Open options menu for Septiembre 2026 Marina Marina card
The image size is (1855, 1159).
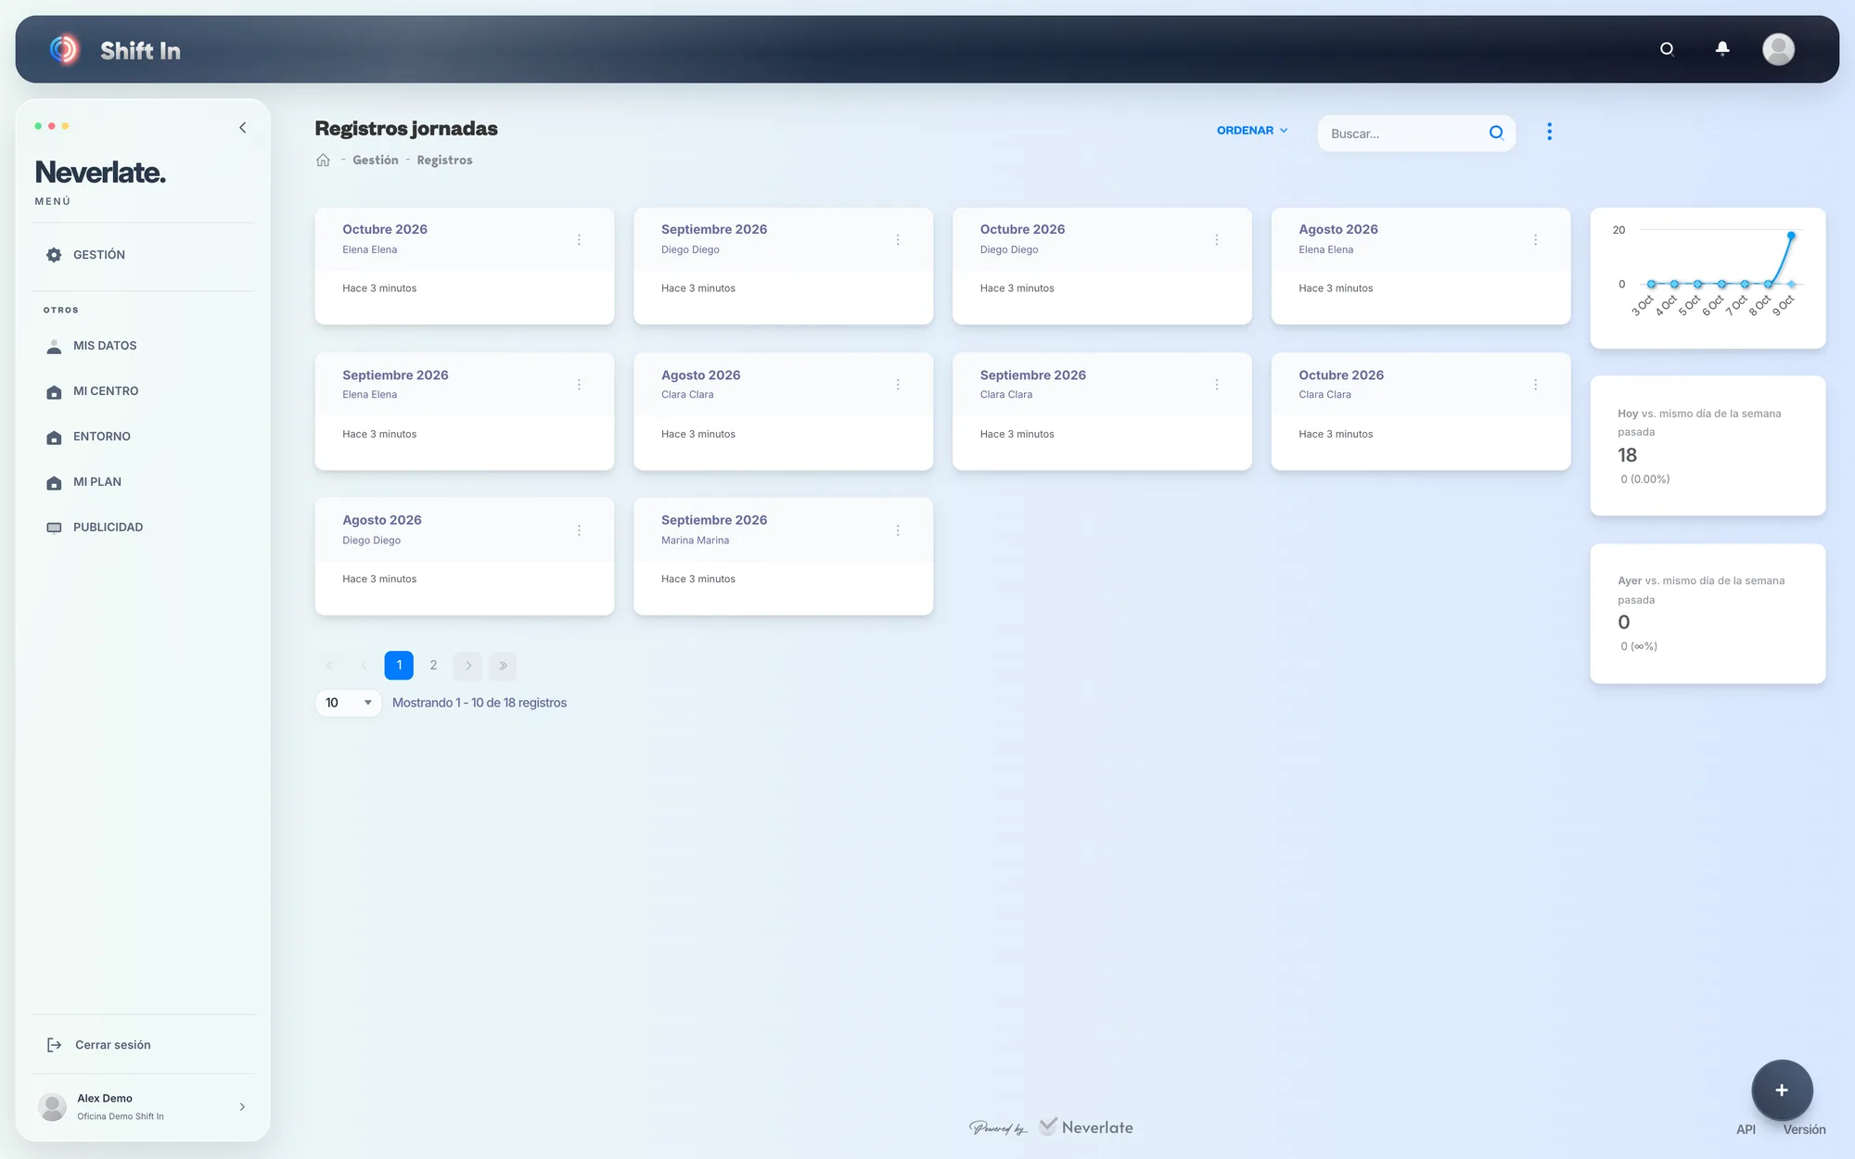(898, 530)
